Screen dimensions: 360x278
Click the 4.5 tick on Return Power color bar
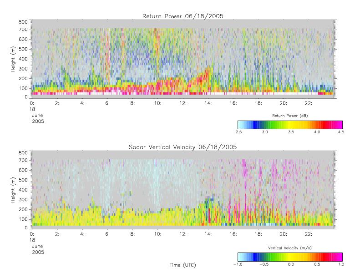(x=341, y=132)
